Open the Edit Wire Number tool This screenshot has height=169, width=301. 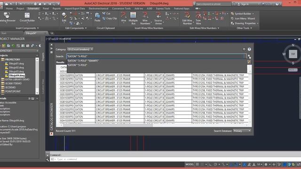(187, 18)
